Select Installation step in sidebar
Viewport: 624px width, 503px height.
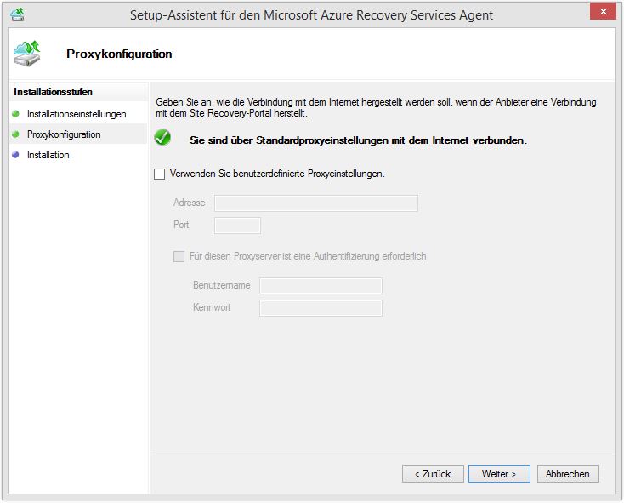[x=48, y=155]
